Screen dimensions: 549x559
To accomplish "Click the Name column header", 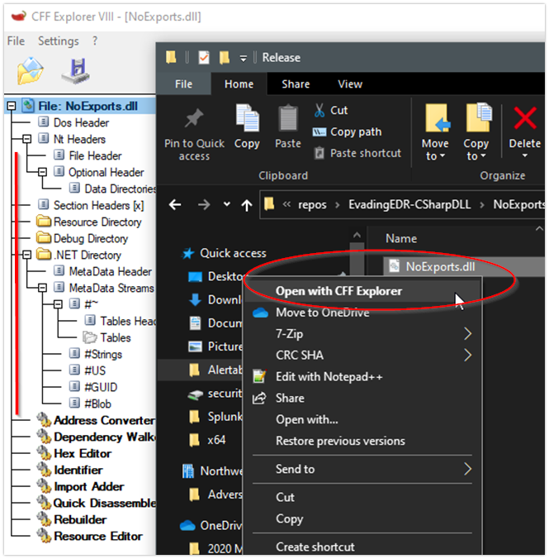I will [401, 238].
